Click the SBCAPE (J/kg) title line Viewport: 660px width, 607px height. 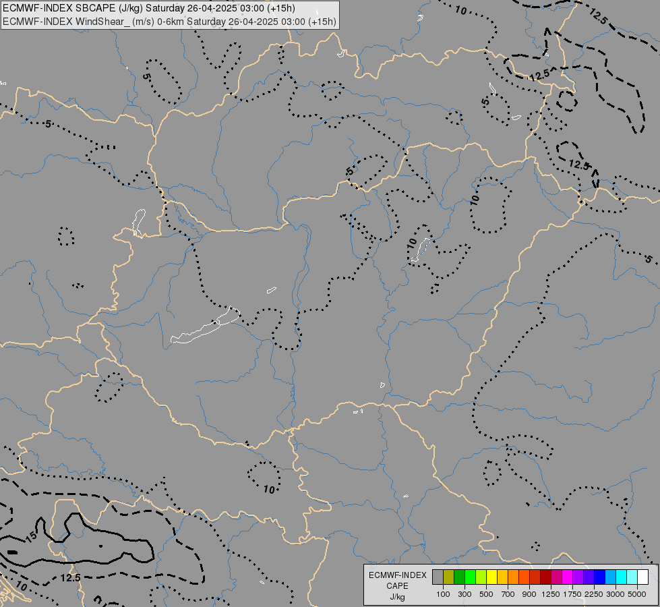pos(149,8)
